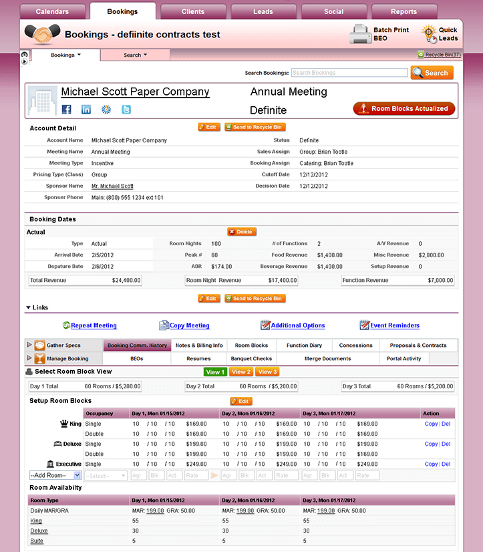Open the occupancy Select dropdown
The width and height of the screenshot is (483, 552).
(106, 476)
